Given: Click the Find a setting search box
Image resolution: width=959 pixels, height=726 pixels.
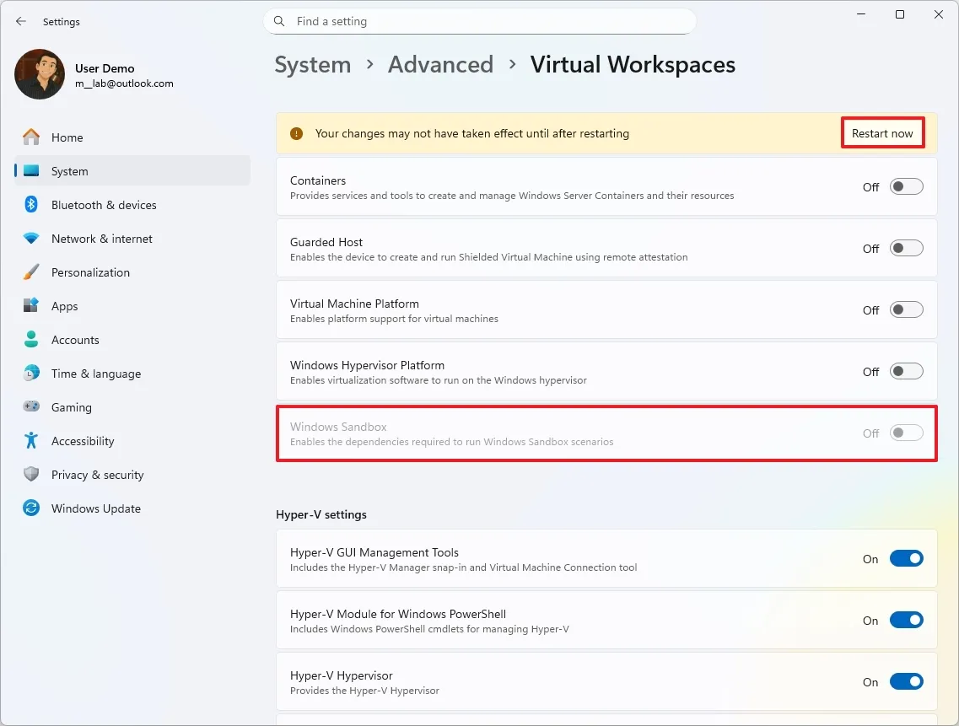Looking at the screenshot, I should click(479, 21).
